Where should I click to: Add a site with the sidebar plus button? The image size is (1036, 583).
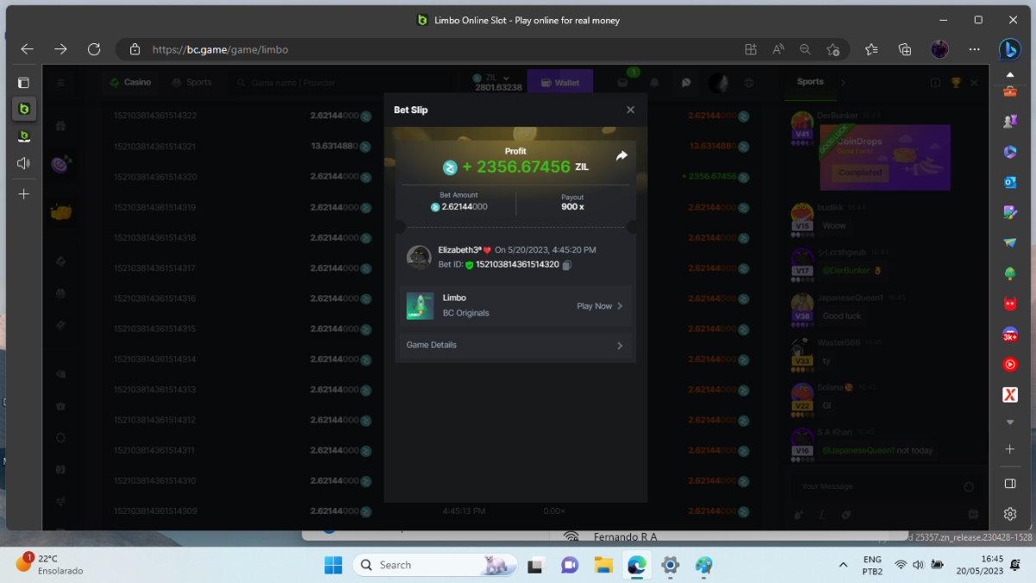click(1010, 449)
